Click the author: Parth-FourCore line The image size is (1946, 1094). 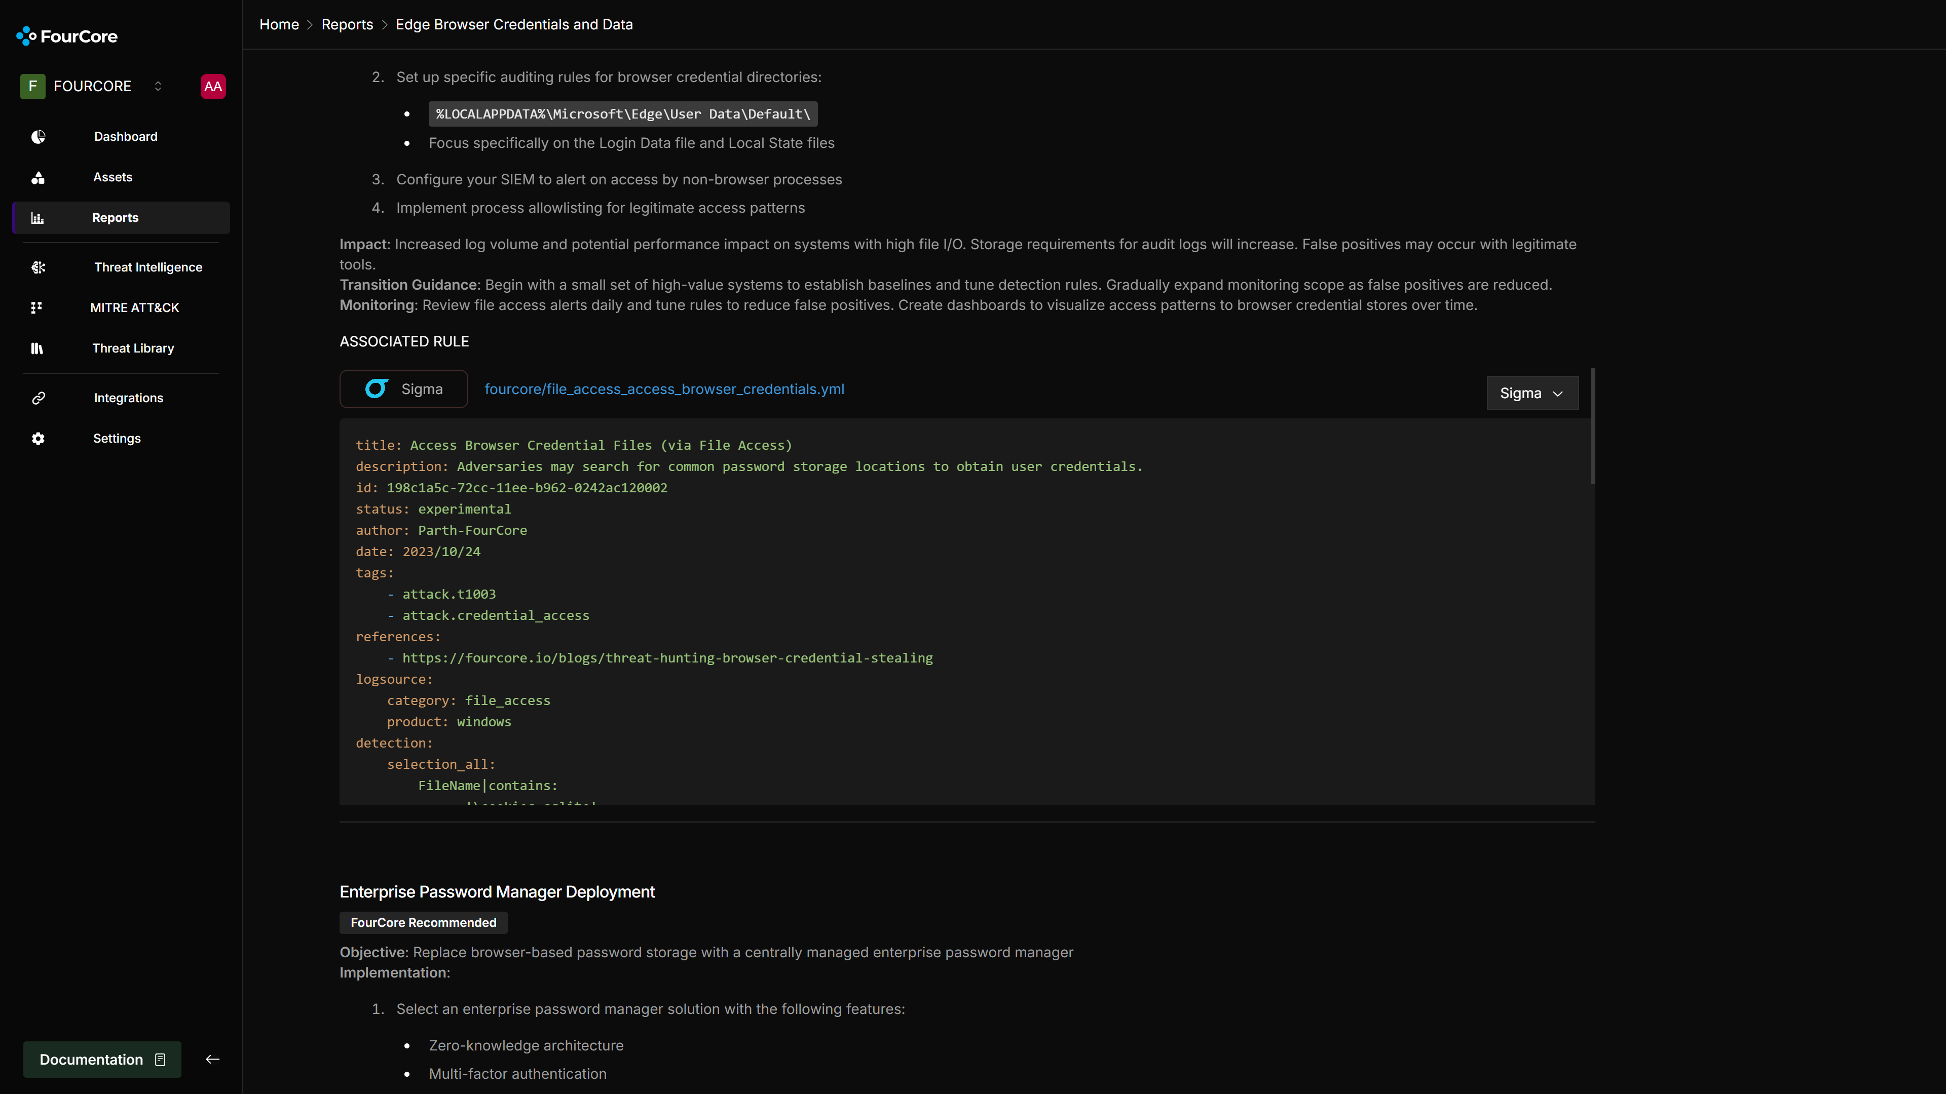pyautogui.click(x=441, y=530)
